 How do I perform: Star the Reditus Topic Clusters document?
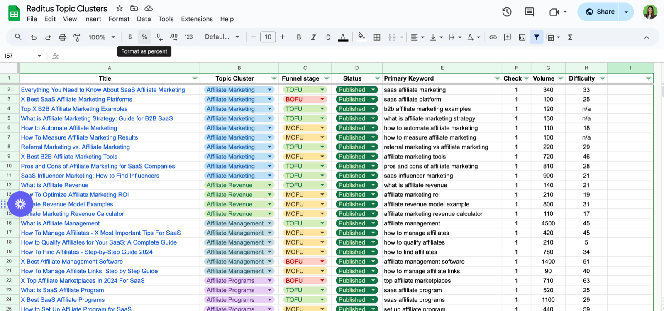tap(120, 8)
